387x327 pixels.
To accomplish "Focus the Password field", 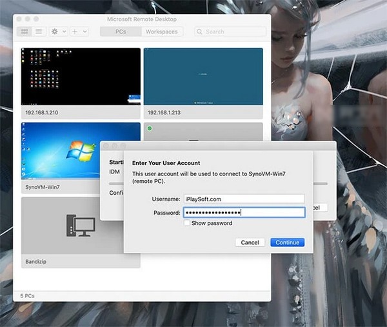I will pyautogui.click(x=244, y=212).
